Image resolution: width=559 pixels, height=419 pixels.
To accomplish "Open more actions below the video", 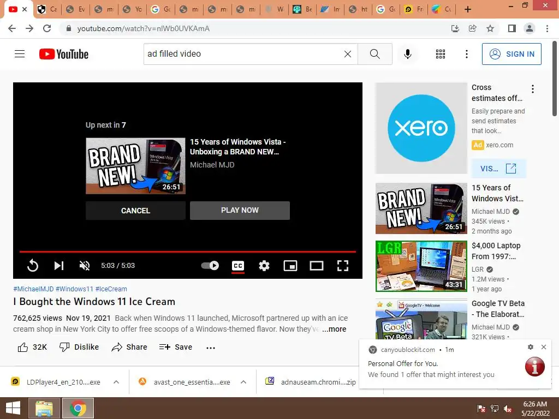I will coord(211,348).
